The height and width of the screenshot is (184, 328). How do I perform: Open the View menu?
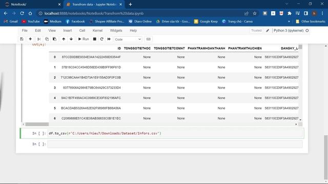[x=52, y=31]
